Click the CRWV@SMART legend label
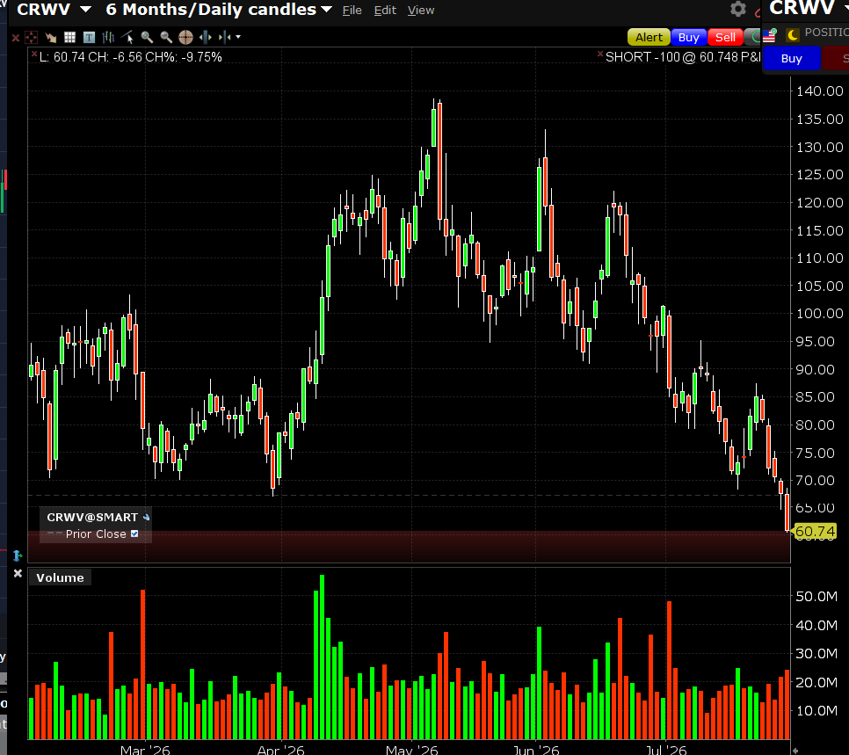This screenshot has height=755, width=849. [92, 517]
